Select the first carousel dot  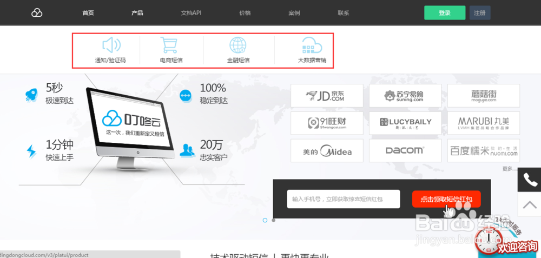pos(265,220)
